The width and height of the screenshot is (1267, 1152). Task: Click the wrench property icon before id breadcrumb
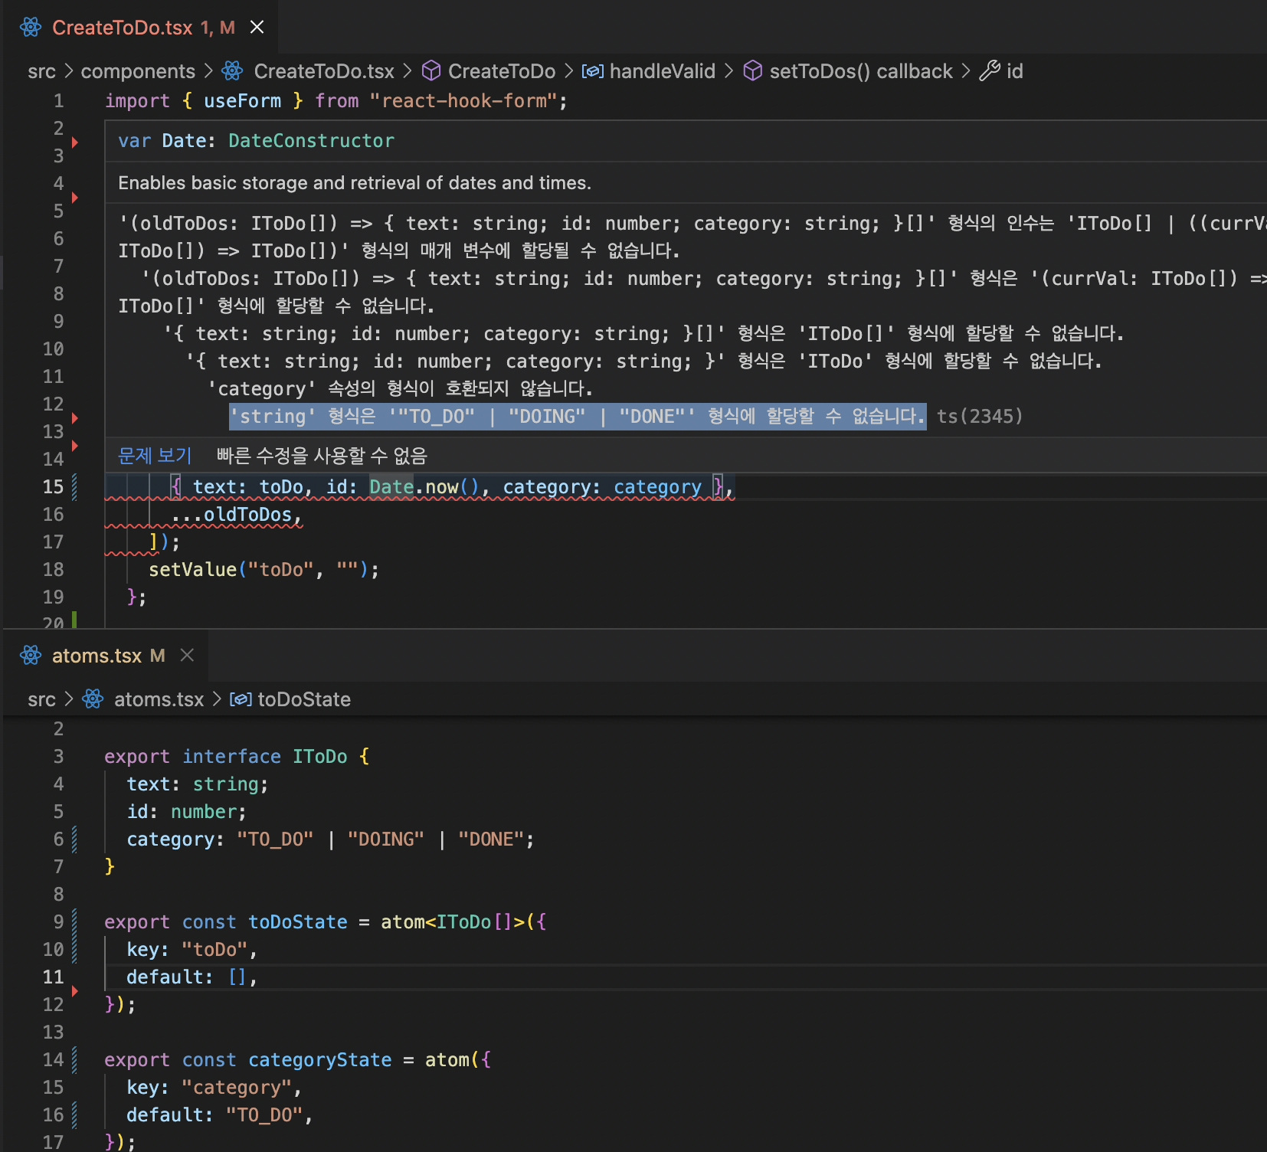pos(990,71)
